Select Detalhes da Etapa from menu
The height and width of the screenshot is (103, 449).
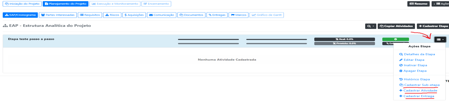(x=419, y=54)
